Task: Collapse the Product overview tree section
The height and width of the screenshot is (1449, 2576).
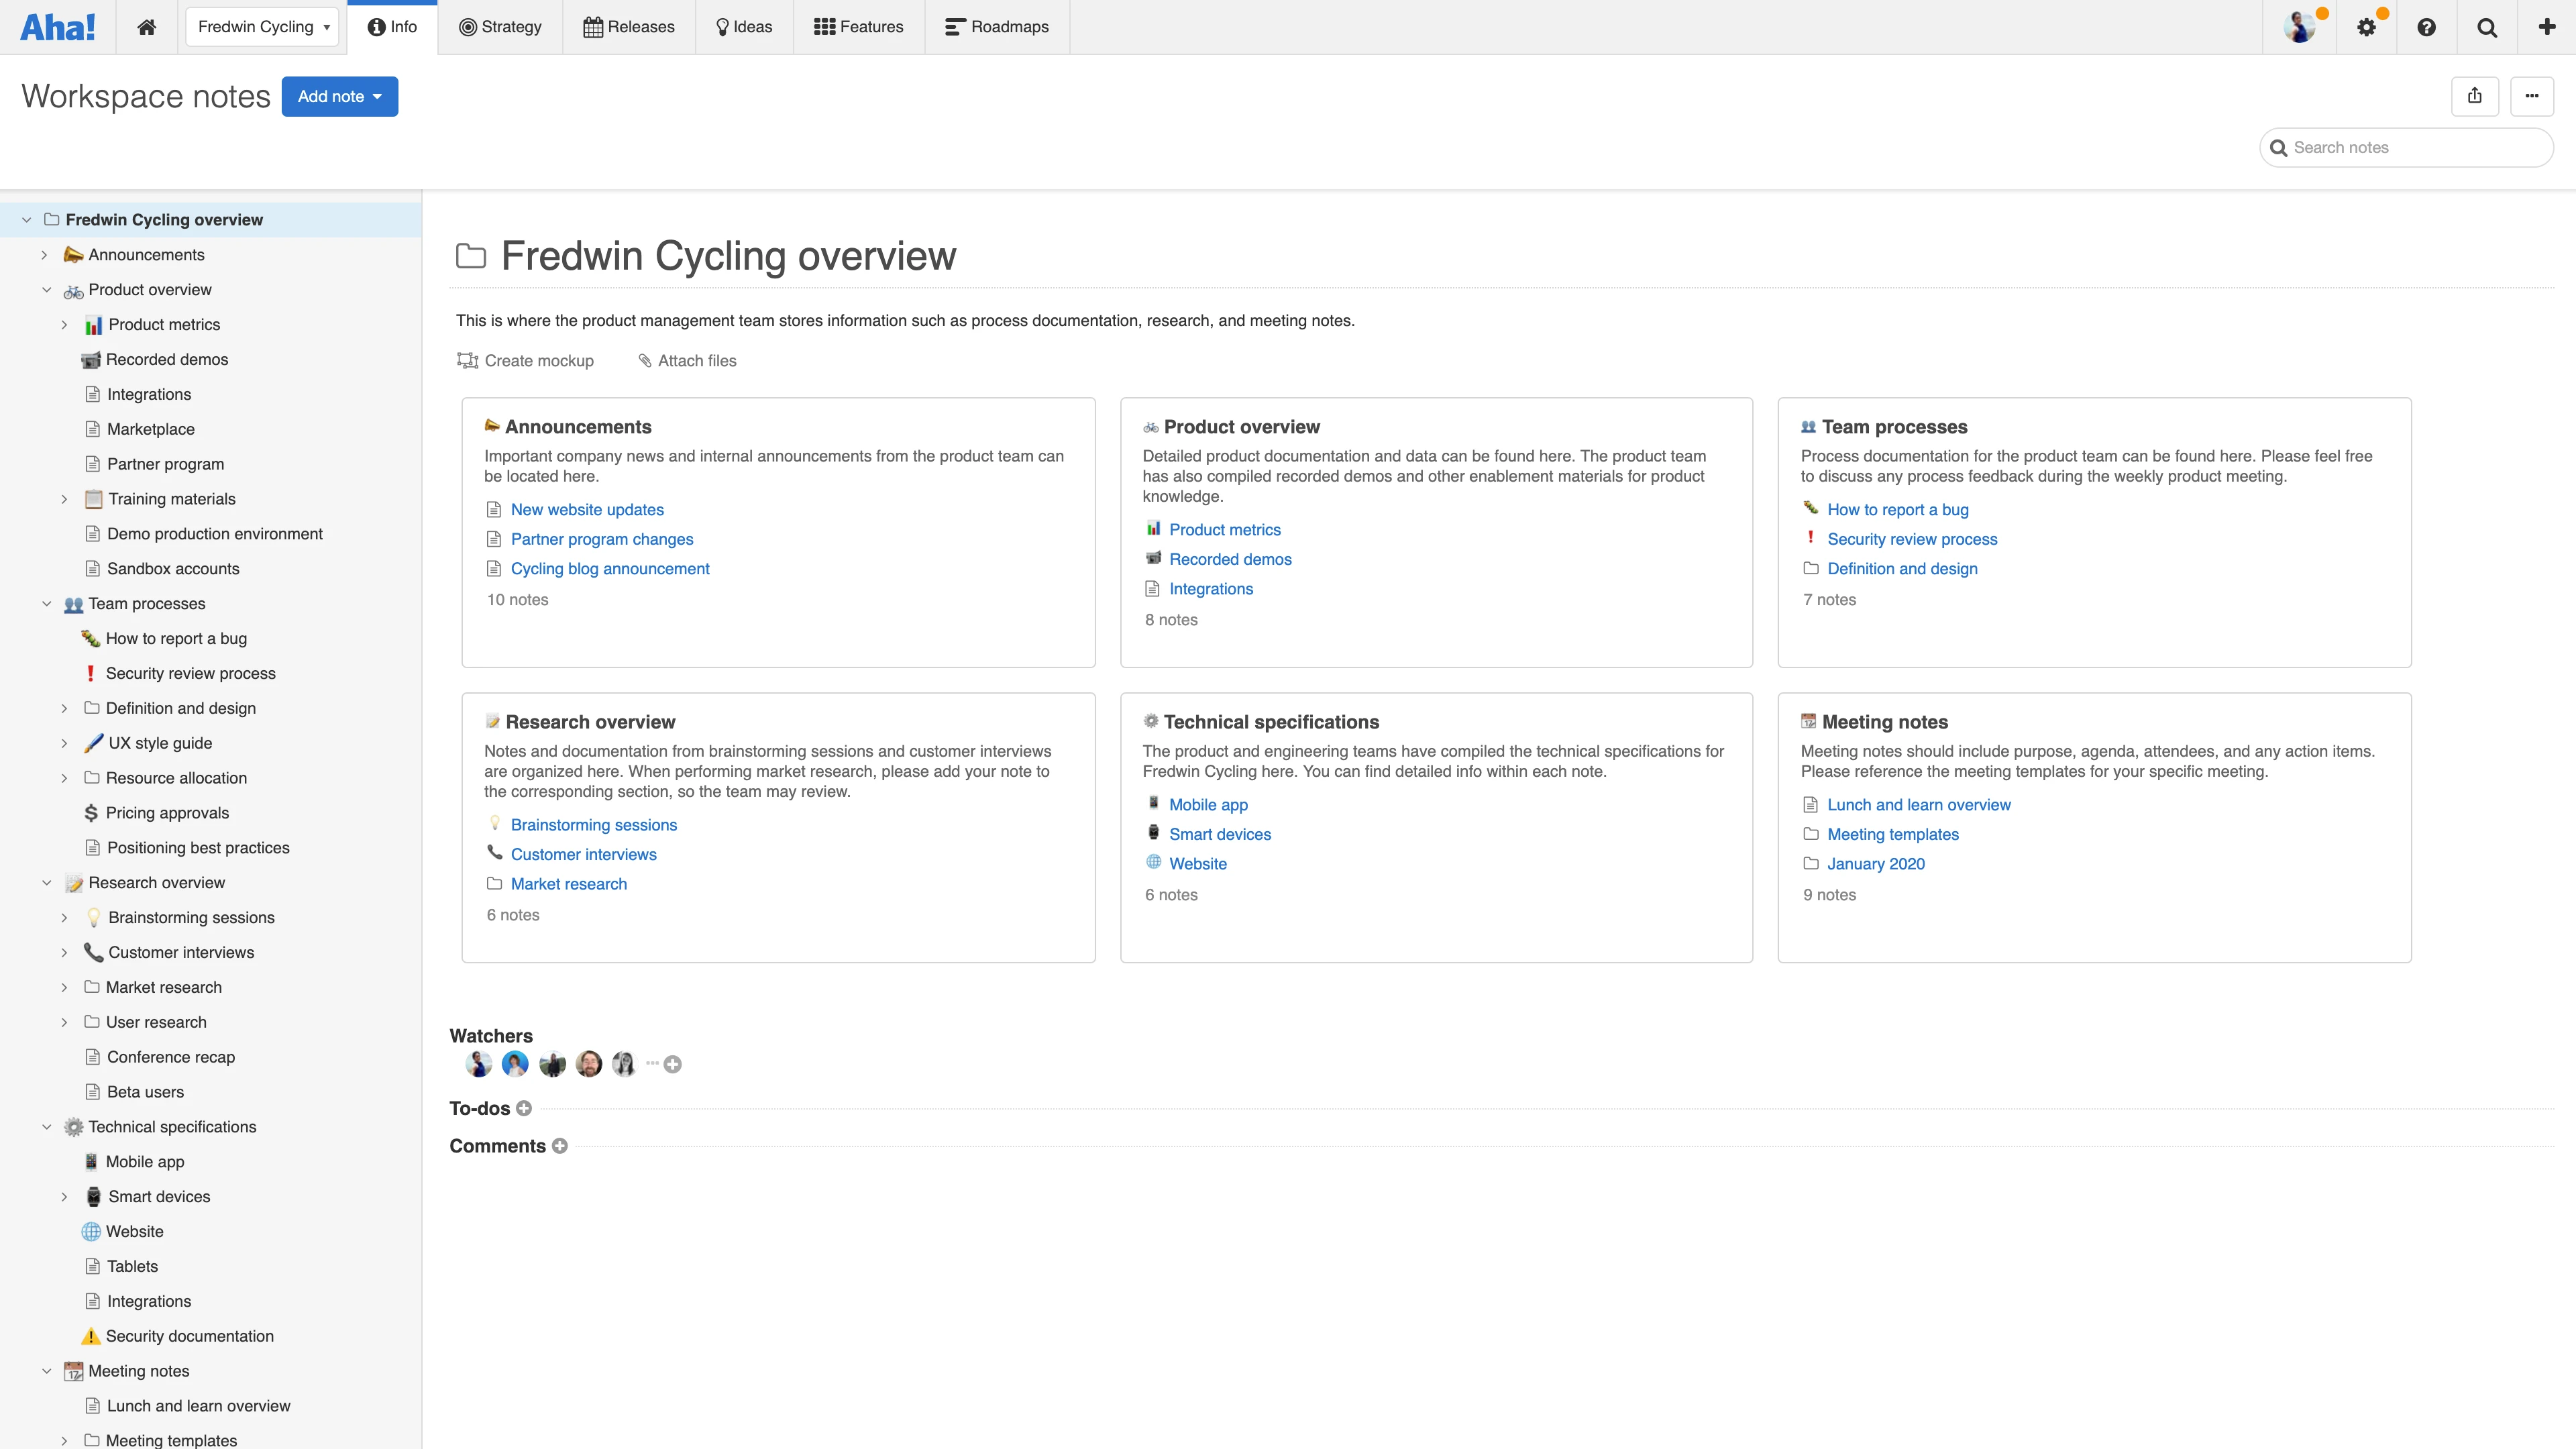Action: 46,290
